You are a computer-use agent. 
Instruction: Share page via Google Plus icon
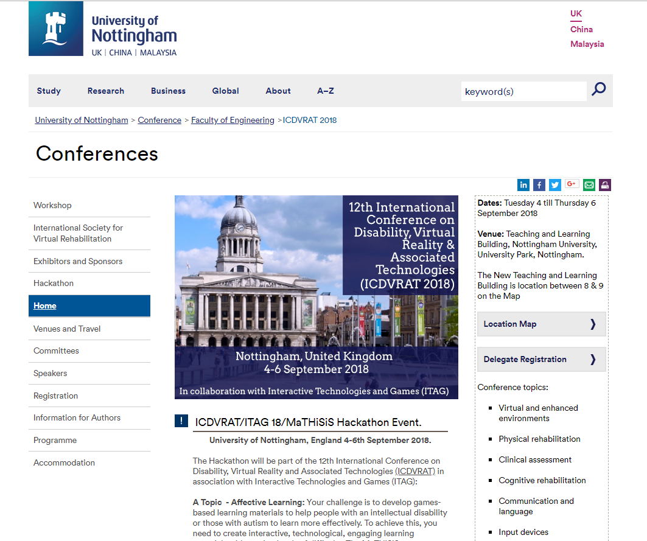coord(572,184)
